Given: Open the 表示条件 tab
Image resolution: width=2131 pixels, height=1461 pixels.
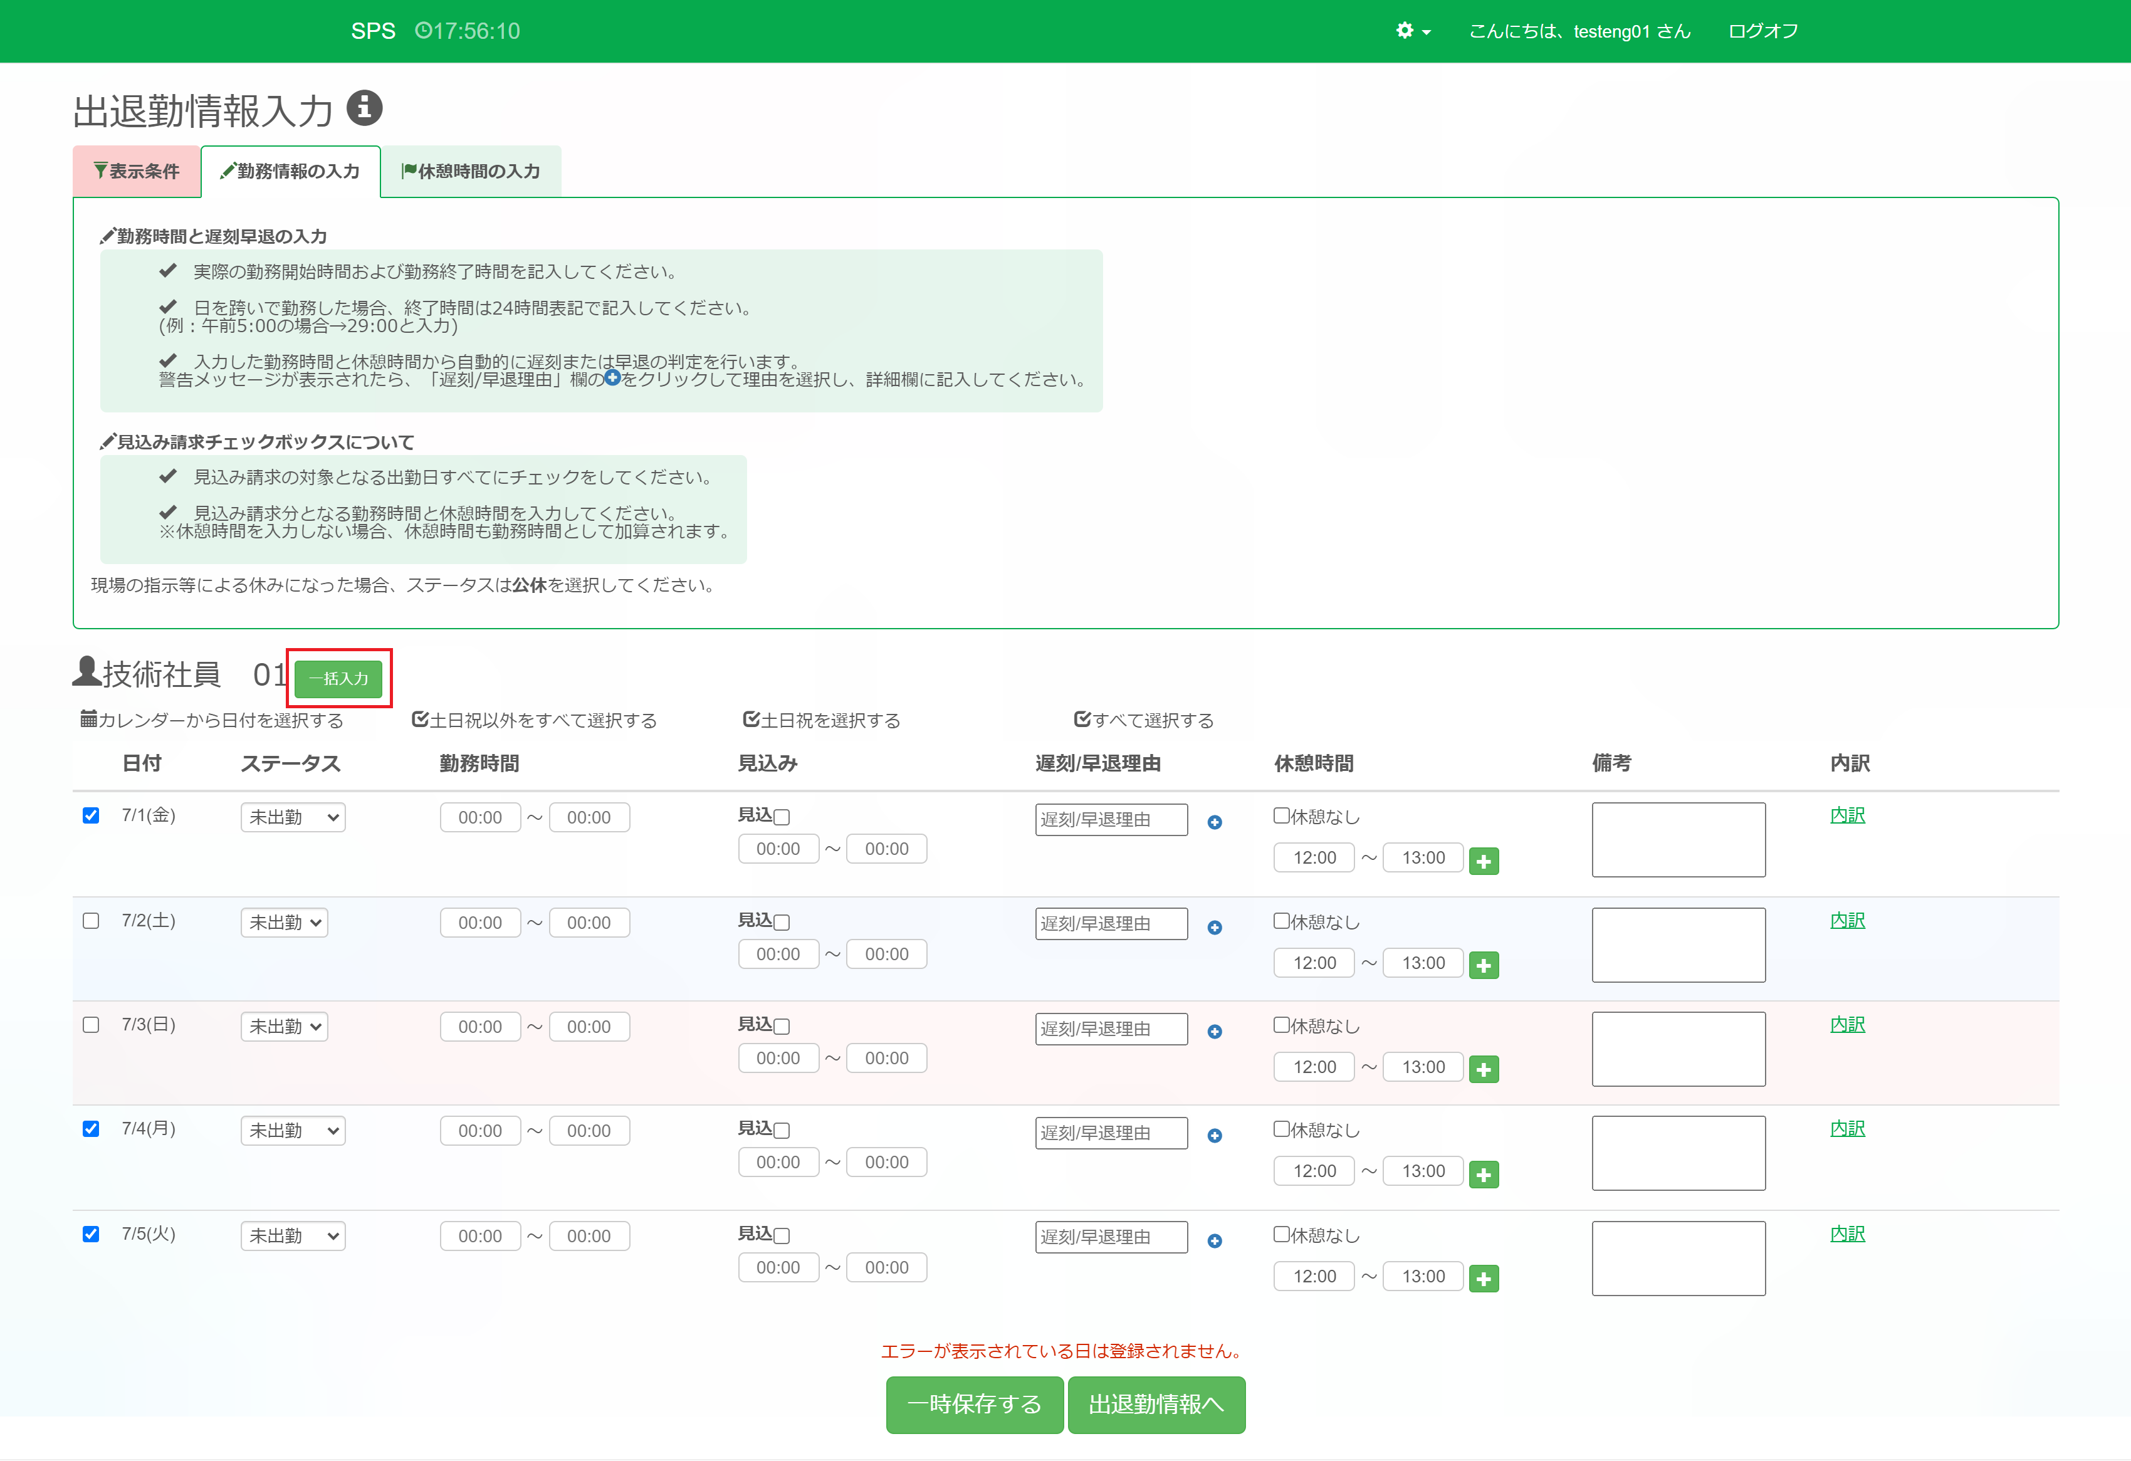Looking at the screenshot, I should [x=137, y=172].
